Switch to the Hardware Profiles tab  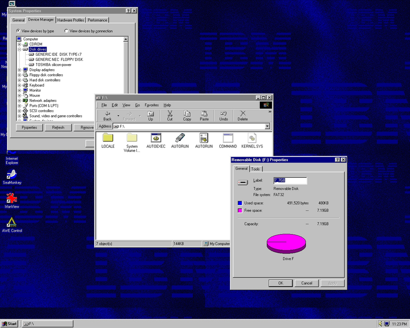click(x=71, y=20)
